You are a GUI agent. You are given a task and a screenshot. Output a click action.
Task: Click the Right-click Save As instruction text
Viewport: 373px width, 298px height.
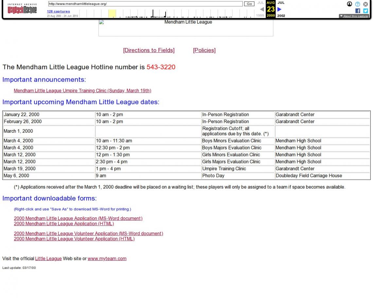(72, 209)
